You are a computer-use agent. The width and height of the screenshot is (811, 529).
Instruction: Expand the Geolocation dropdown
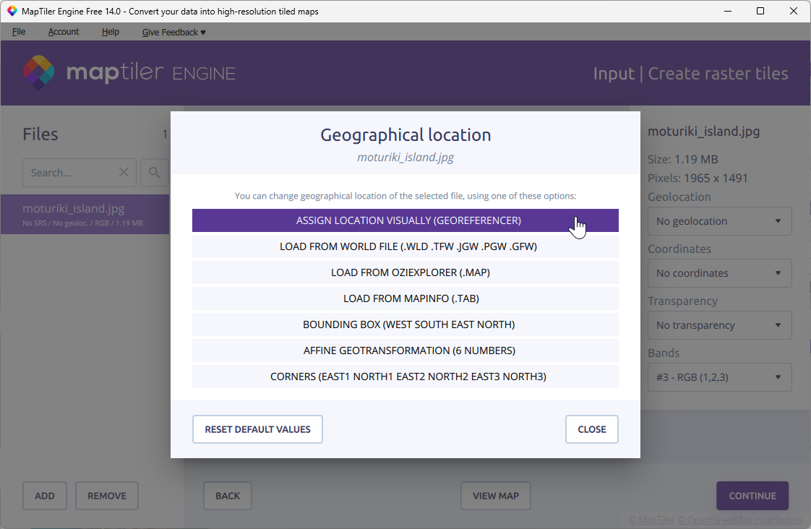pyautogui.click(x=719, y=221)
